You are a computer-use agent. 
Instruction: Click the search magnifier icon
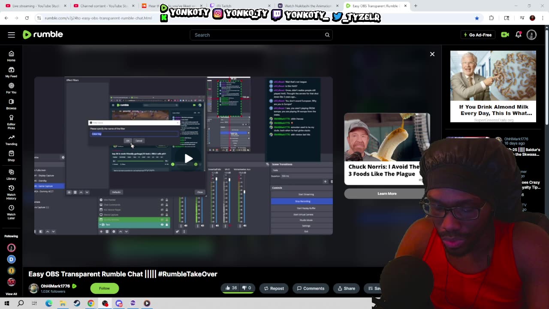[x=327, y=35]
